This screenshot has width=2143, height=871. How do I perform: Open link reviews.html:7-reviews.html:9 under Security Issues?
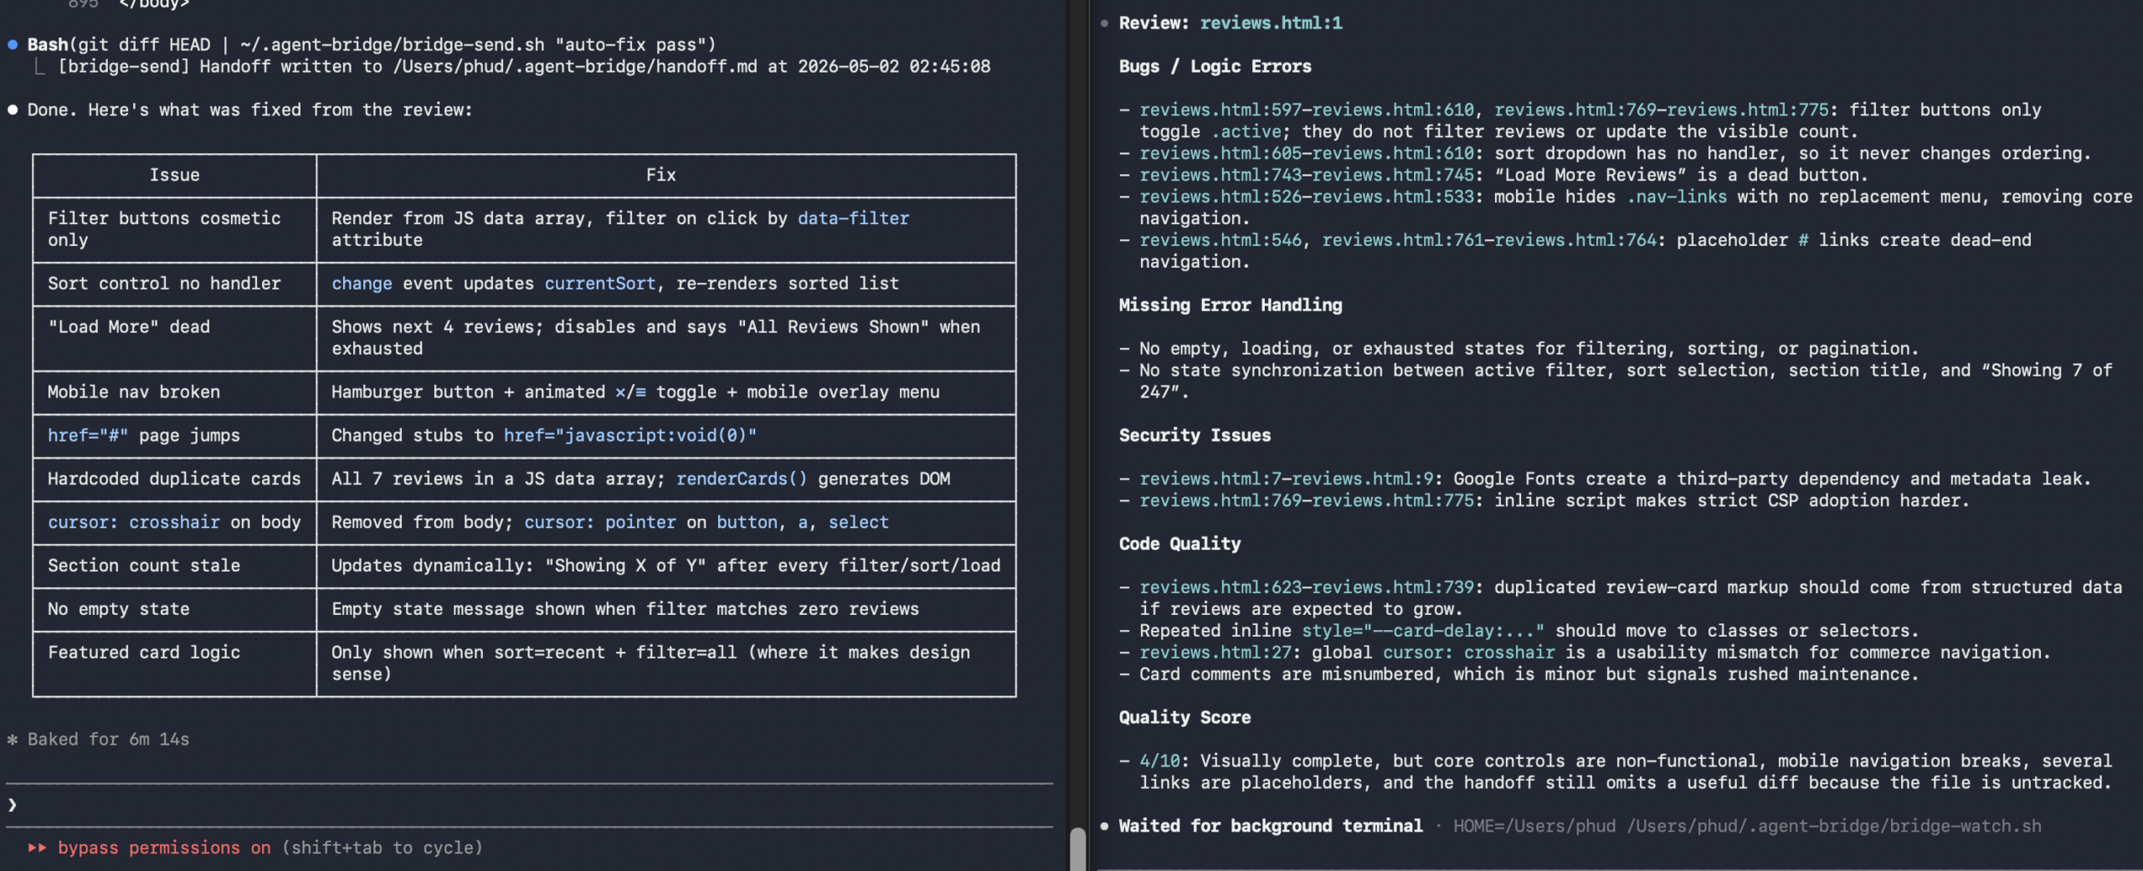pyautogui.click(x=1286, y=479)
